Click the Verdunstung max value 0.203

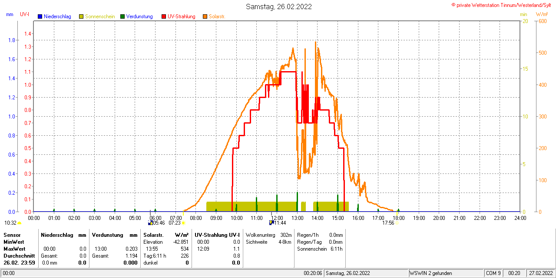click(x=131, y=249)
